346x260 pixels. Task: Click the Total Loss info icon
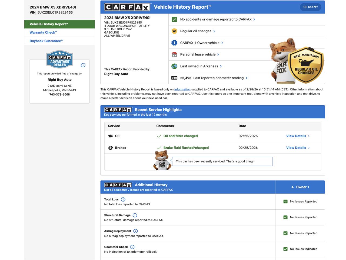[x=123, y=199]
